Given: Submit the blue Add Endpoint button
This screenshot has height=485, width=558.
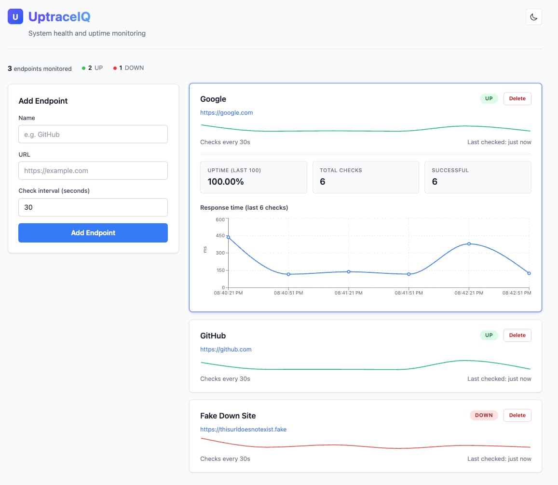Looking at the screenshot, I should coord(93,233).
